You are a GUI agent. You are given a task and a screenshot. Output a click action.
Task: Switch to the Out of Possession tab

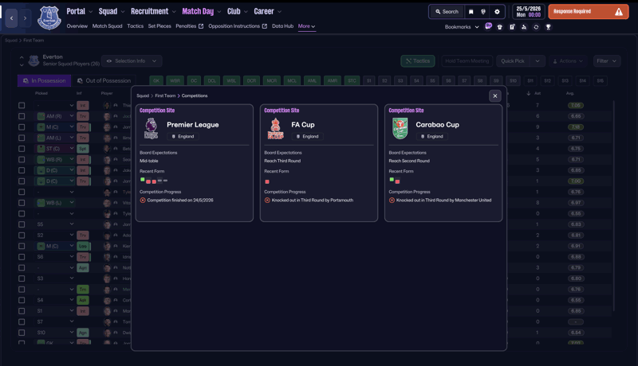pyautogui.click(x=104, y=80)
